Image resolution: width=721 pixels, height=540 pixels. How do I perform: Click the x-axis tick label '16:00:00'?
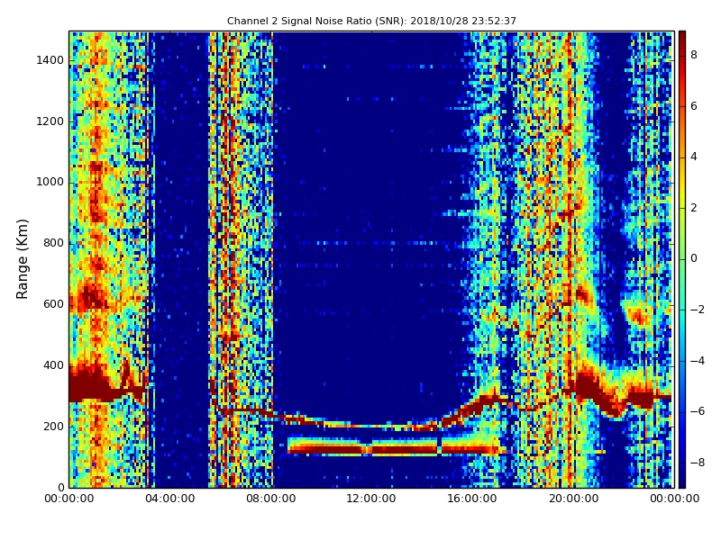coord(472,499)
